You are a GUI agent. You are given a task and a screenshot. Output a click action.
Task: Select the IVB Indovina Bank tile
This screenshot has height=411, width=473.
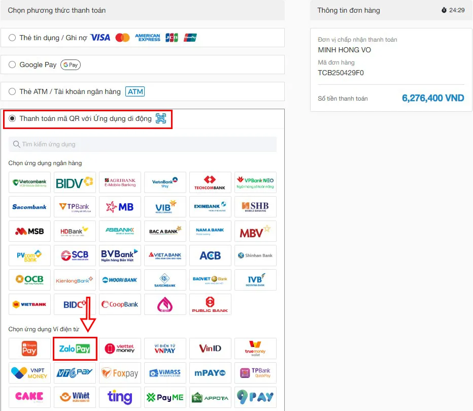255,280
